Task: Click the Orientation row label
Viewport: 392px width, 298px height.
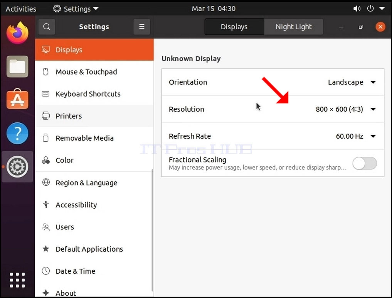Action: [x=188, y=82]
